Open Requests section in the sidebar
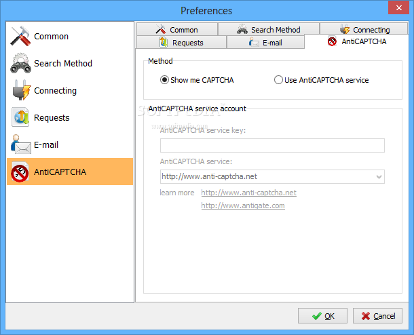414x335 pixels. point(70,117)
